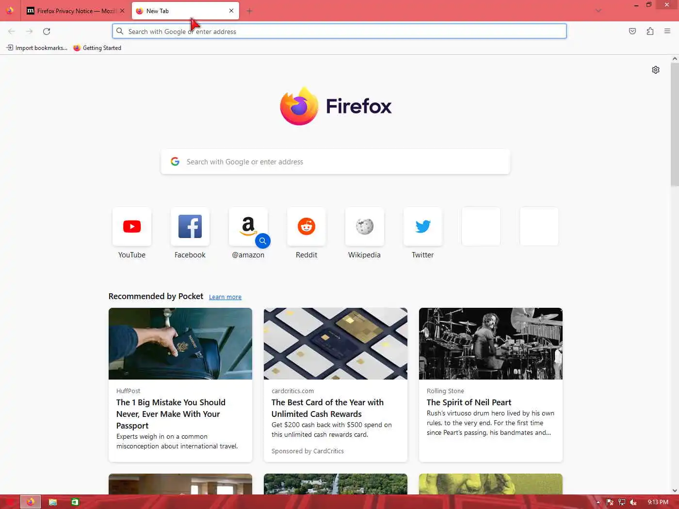Screen dimensions: 679x509
Task: Click the address bar magnifier icon
Action: coord(120,32)
